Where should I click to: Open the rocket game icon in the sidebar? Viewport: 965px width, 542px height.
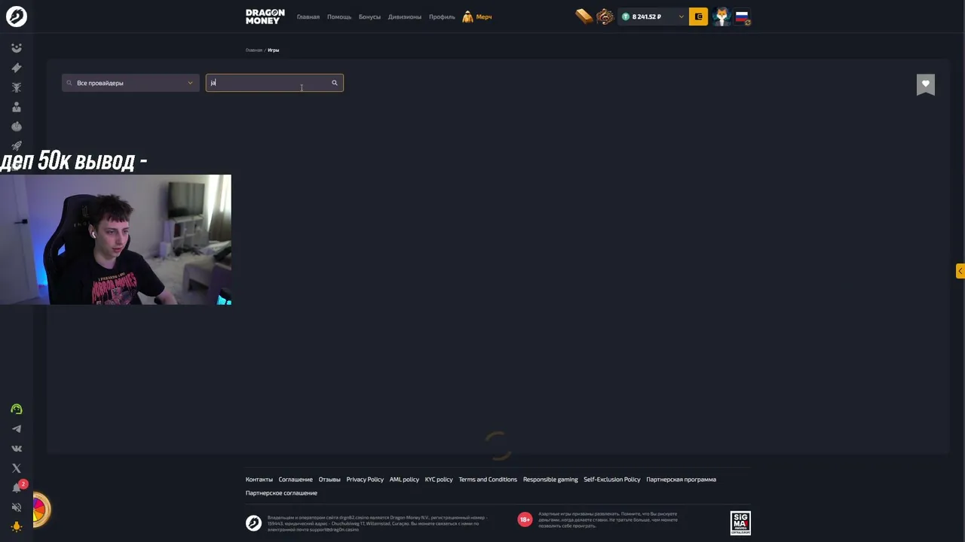(x=17, y=146)
